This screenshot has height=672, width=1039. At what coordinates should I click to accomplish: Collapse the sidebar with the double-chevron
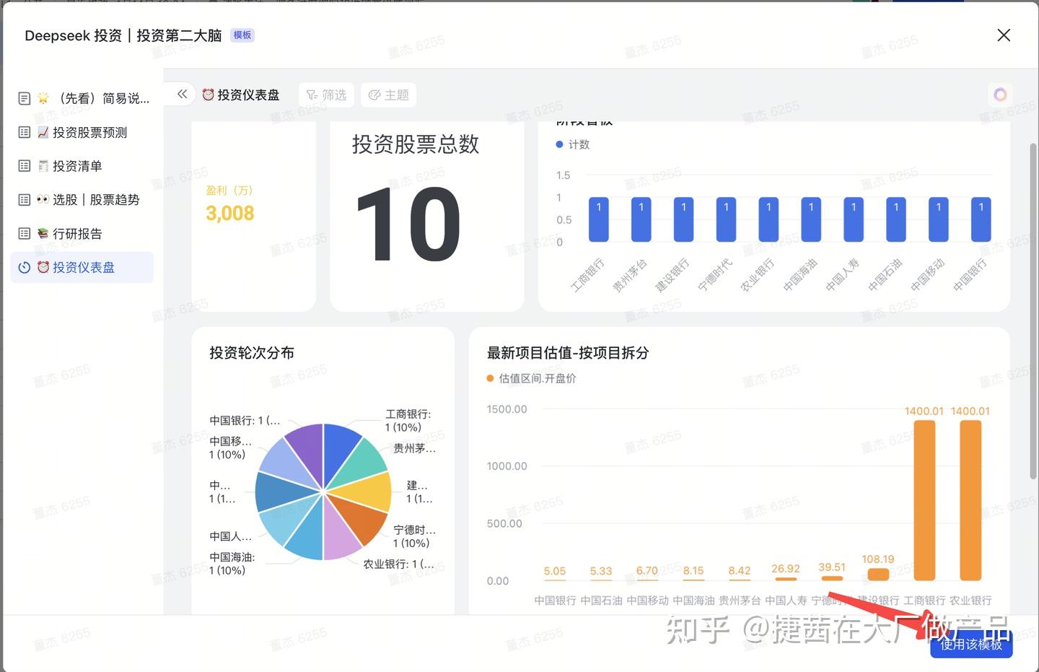pyautogui.click(x=182, y=94)
